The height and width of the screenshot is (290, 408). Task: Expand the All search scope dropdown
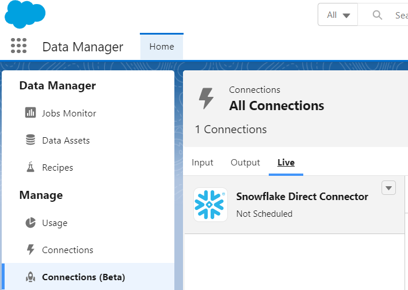(338, 15)
